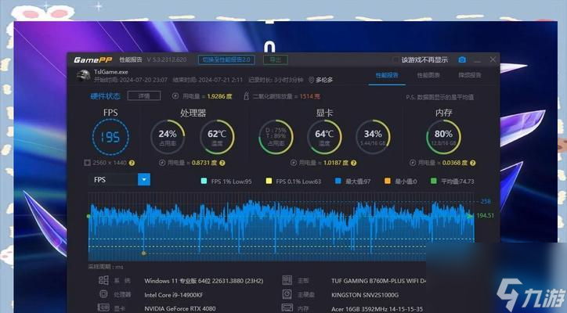Click the power icon beside total 用电量 1.9286度
The width and height of the screenshot is (567, 313).
(x=175, y=96)
